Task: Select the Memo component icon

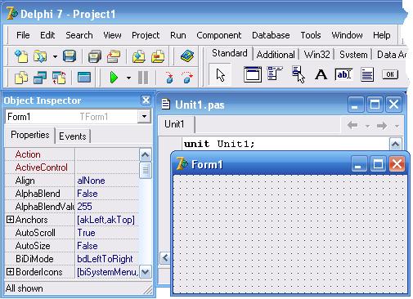Action: 367,74
